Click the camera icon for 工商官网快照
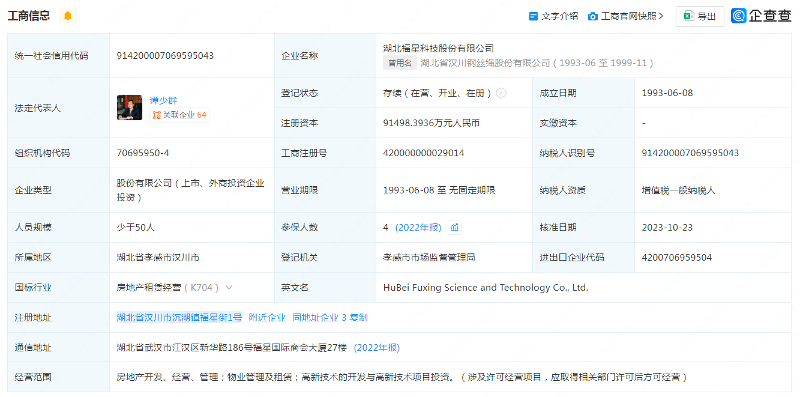 pyautogui.click(x=593, y=16)
